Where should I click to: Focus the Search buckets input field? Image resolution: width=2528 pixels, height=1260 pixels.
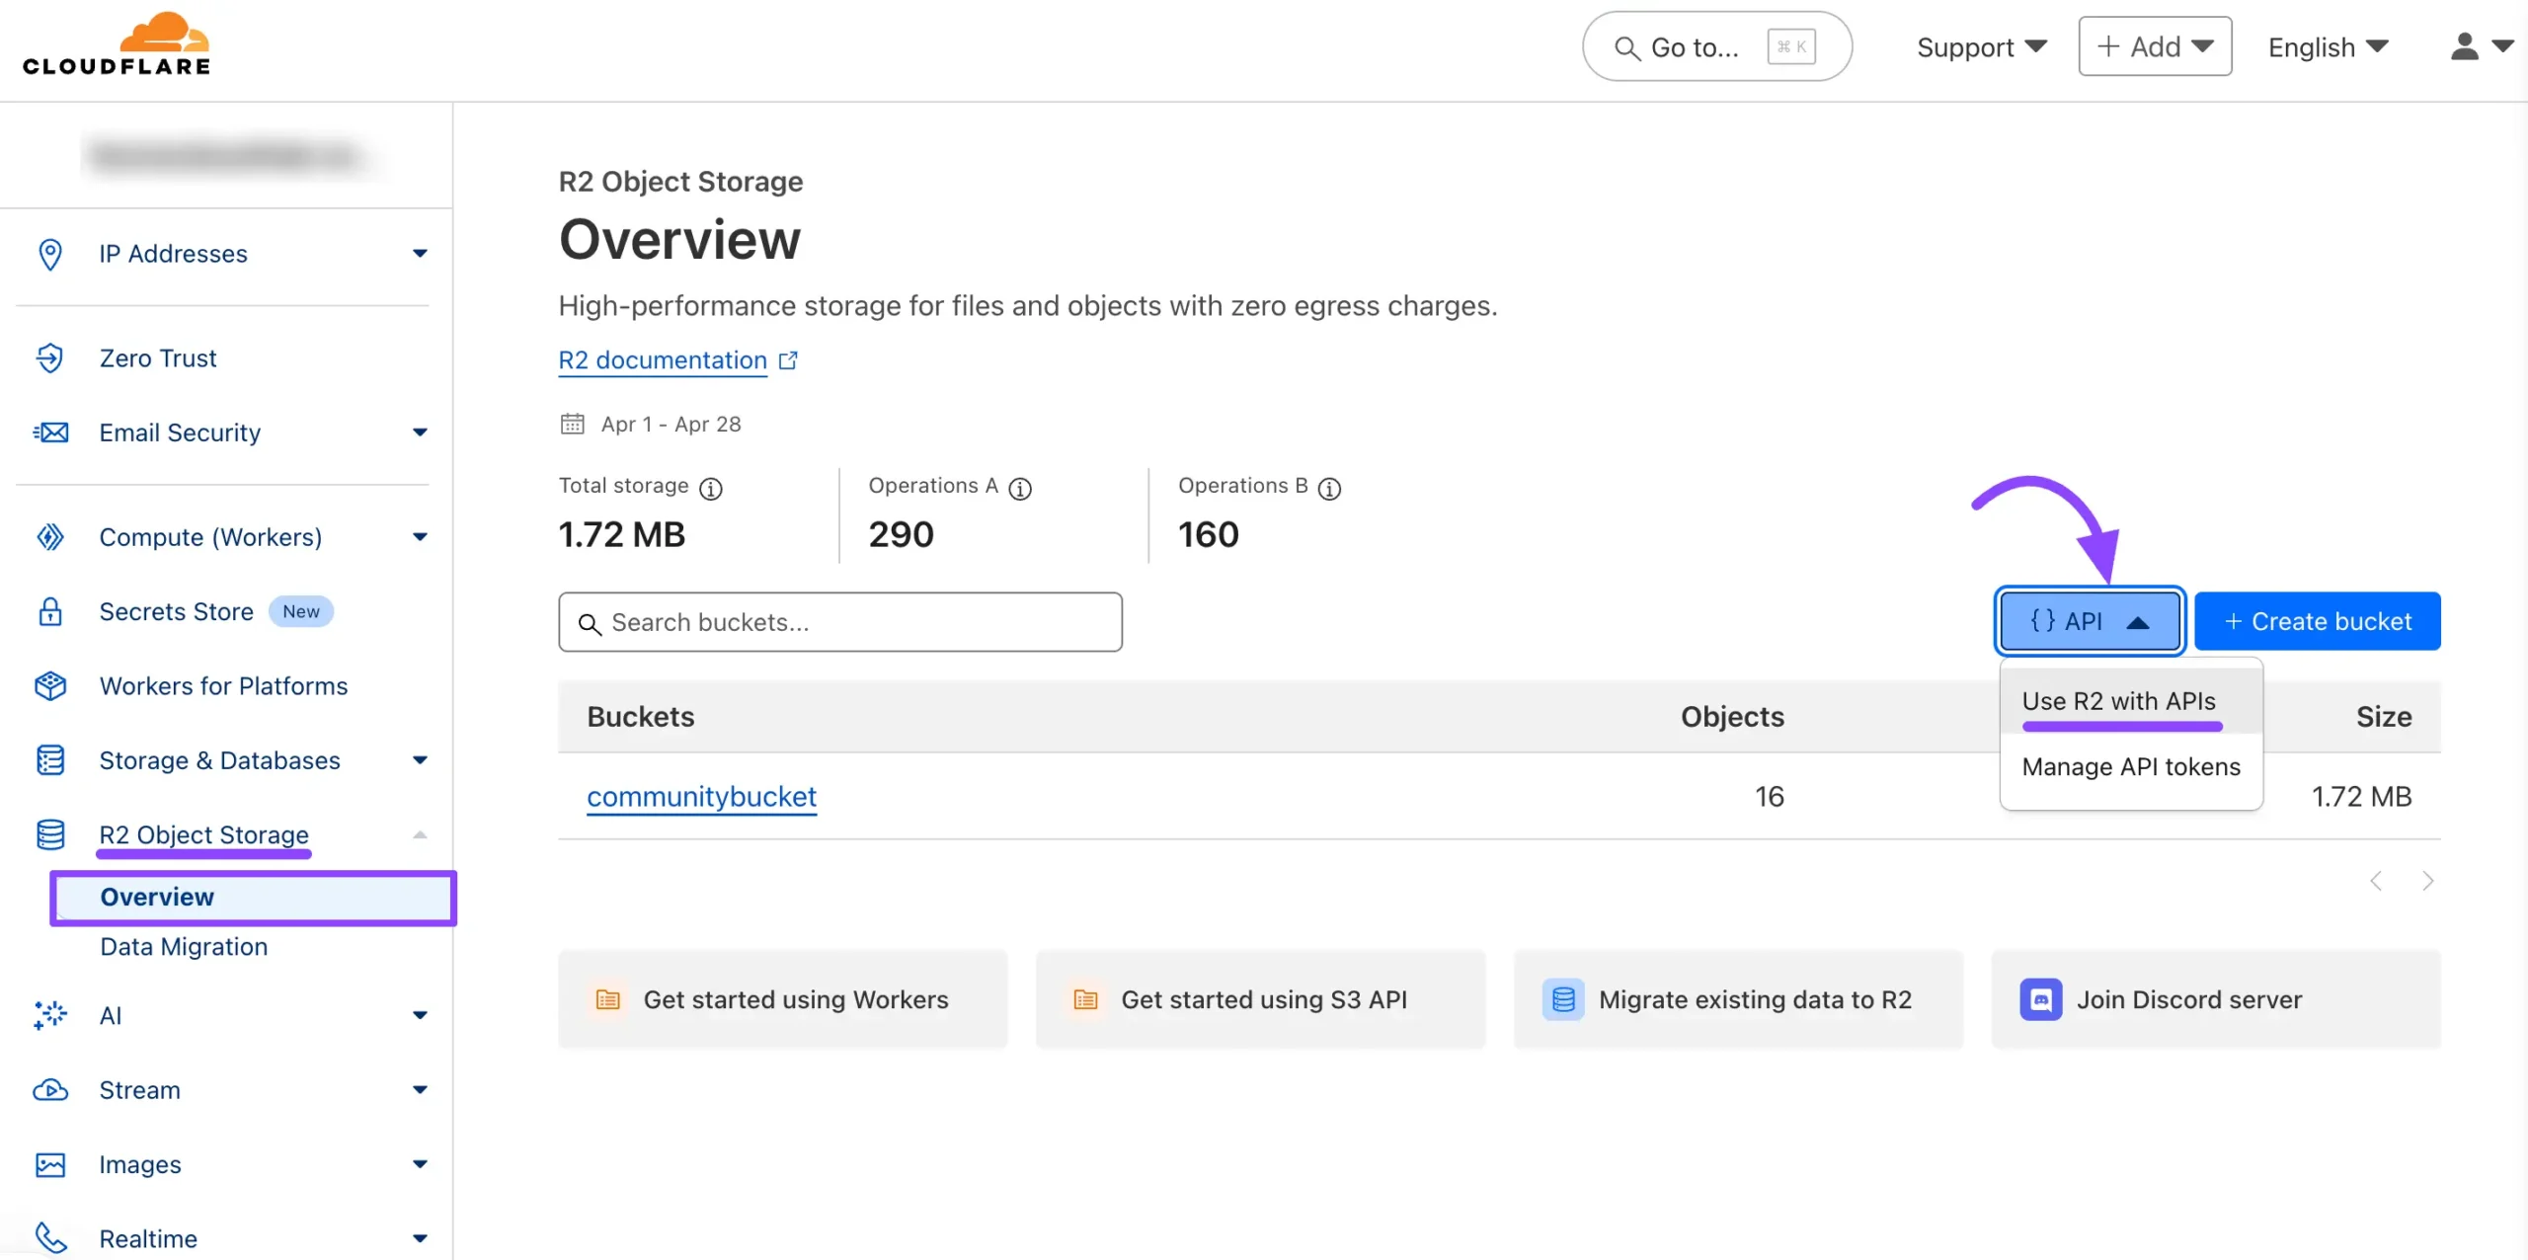coord(840,622)
